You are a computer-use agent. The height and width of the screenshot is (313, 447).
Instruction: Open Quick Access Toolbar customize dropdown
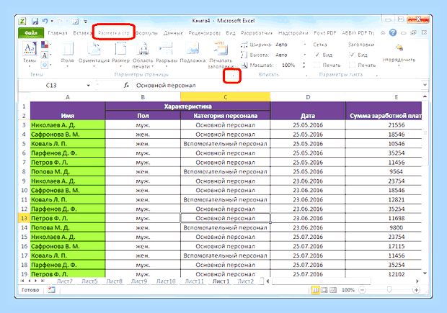[x=86, y=21]
